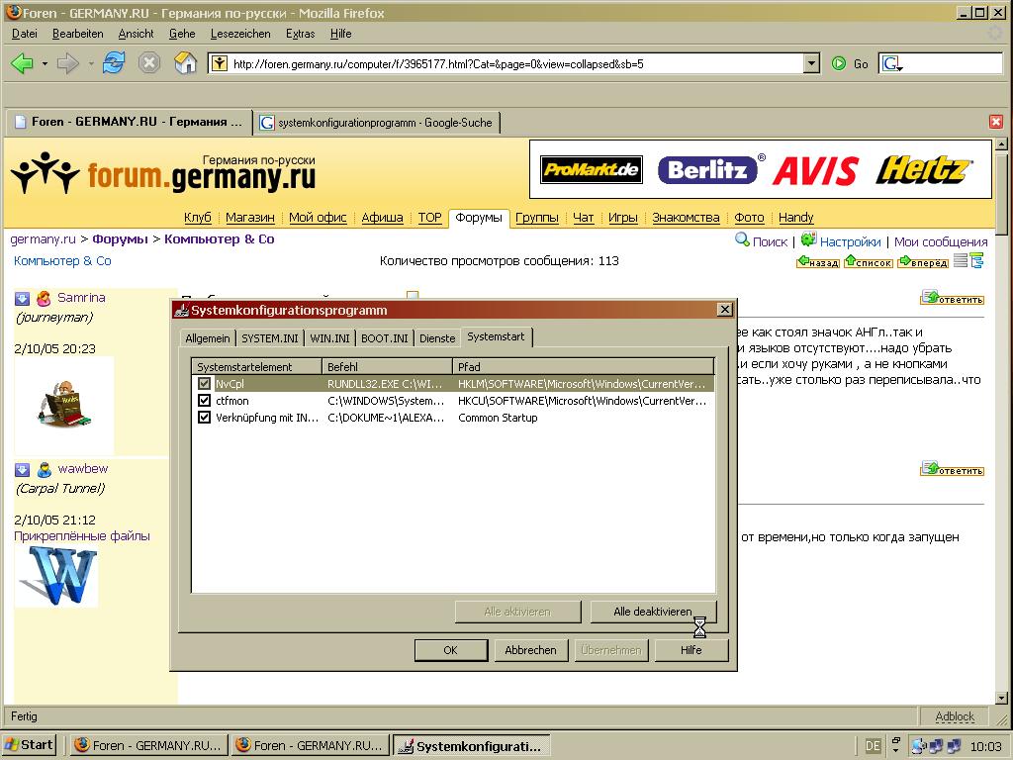The width and height of the screenshot is (1013, 760).
Task: Click the home page icon in toolbar
Action: click(185, 63)
